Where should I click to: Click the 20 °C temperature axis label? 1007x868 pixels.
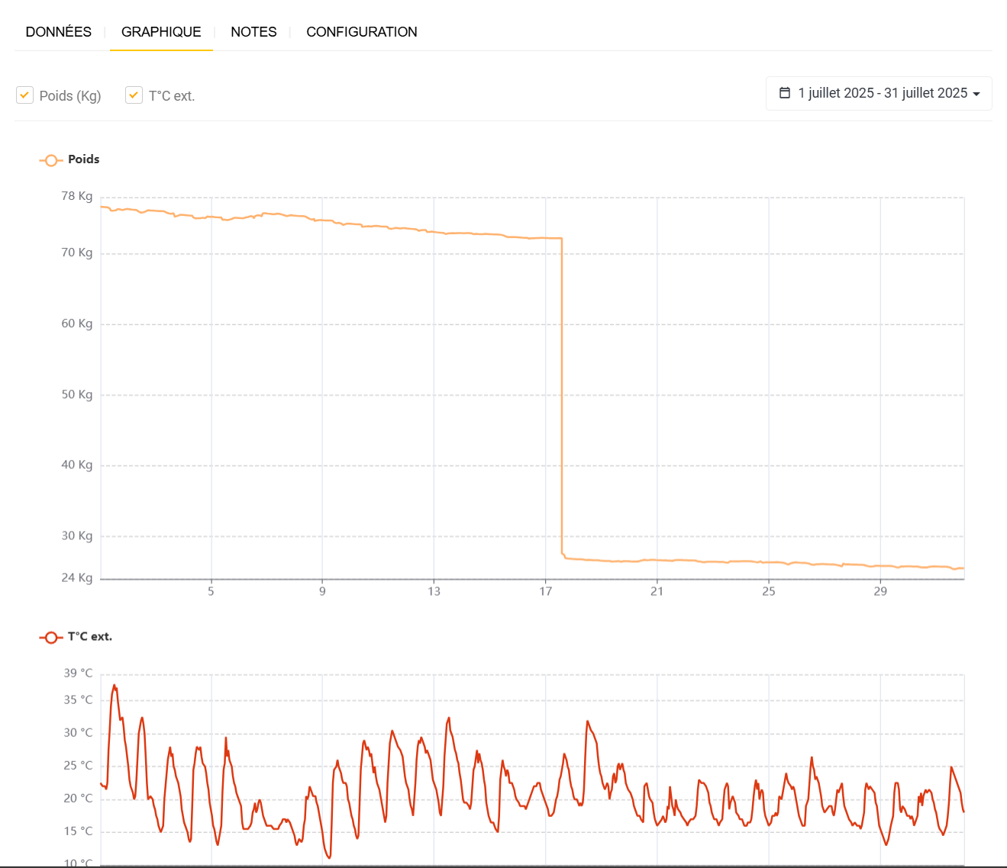pos(78,798)
